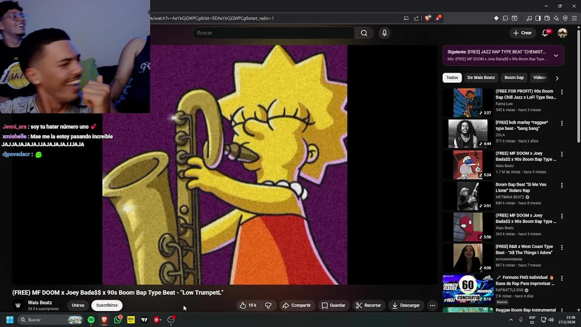Image resolution: width=581 pixels, height=327 pixels.
Task: Select the De Wais Beatz filter chip
Action: click(481, 78)
